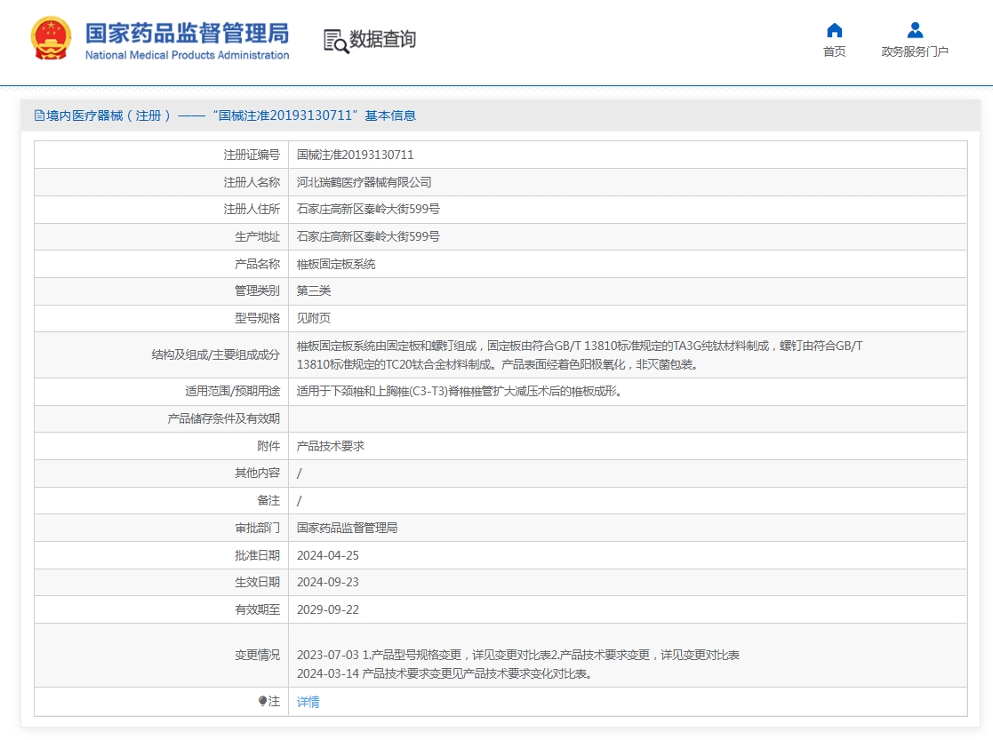Click approval department 国家药品监督管理局 cell
Screen dimensions: 993x740
tap(347, 528)
